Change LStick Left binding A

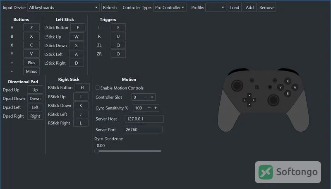coord(77,54)
